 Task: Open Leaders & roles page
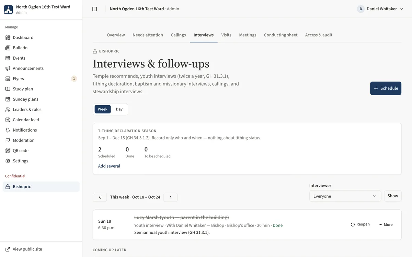(41, 109)
